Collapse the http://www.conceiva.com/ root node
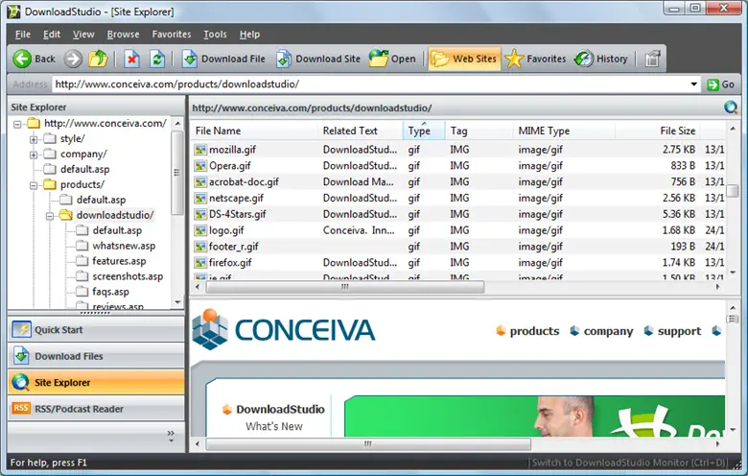 pos(17,124)
